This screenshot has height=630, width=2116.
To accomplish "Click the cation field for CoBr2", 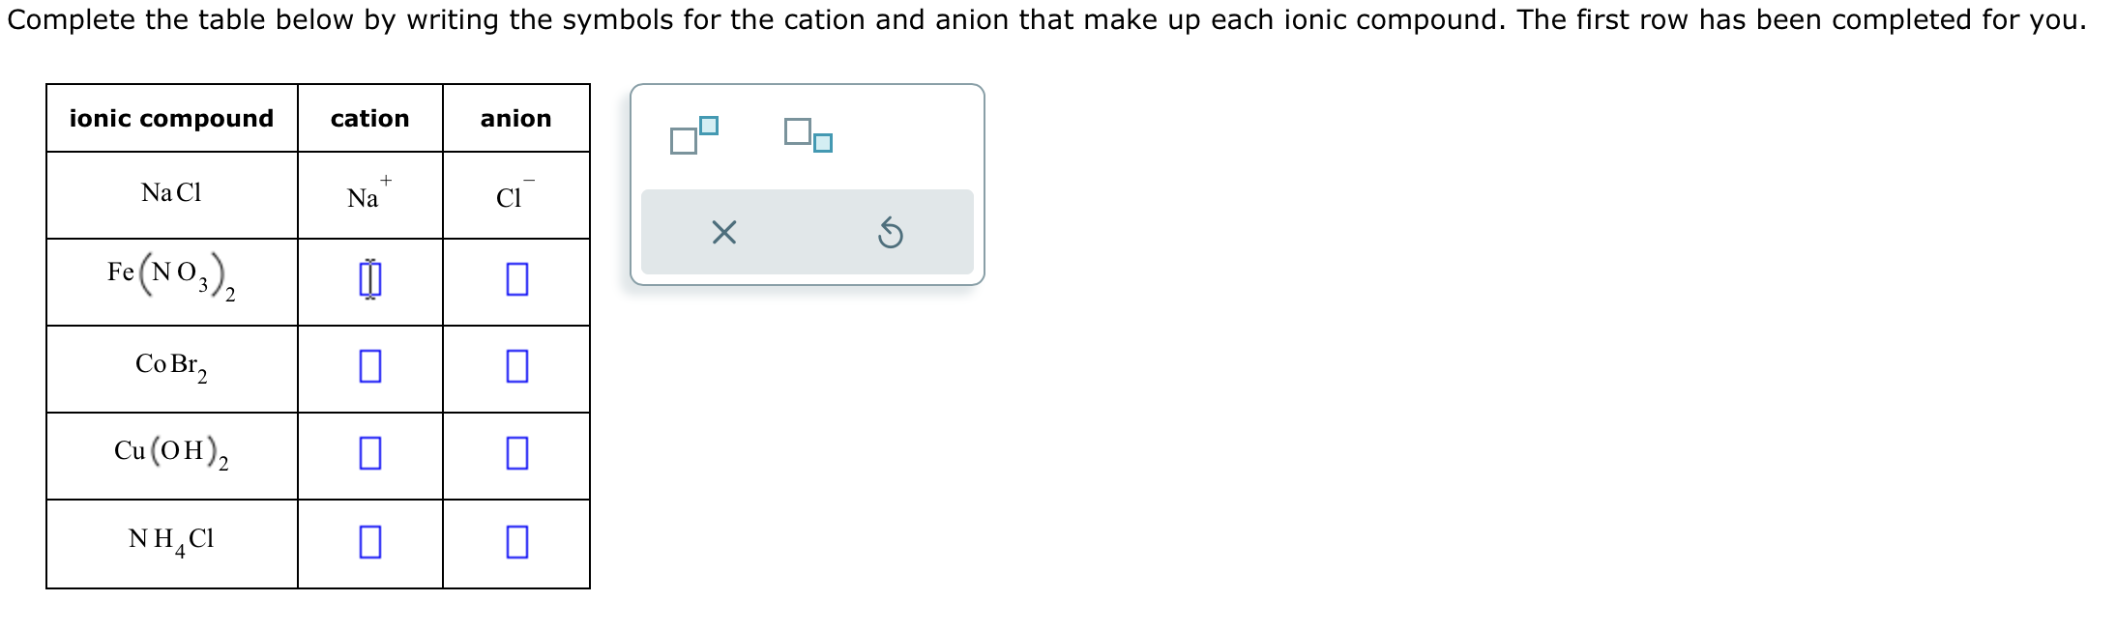I will pos(369,366).
